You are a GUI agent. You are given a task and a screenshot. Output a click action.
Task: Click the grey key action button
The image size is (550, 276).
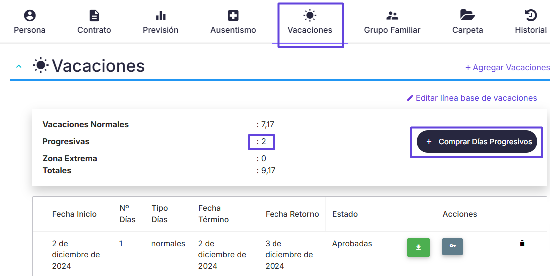[x=452, y=246]
